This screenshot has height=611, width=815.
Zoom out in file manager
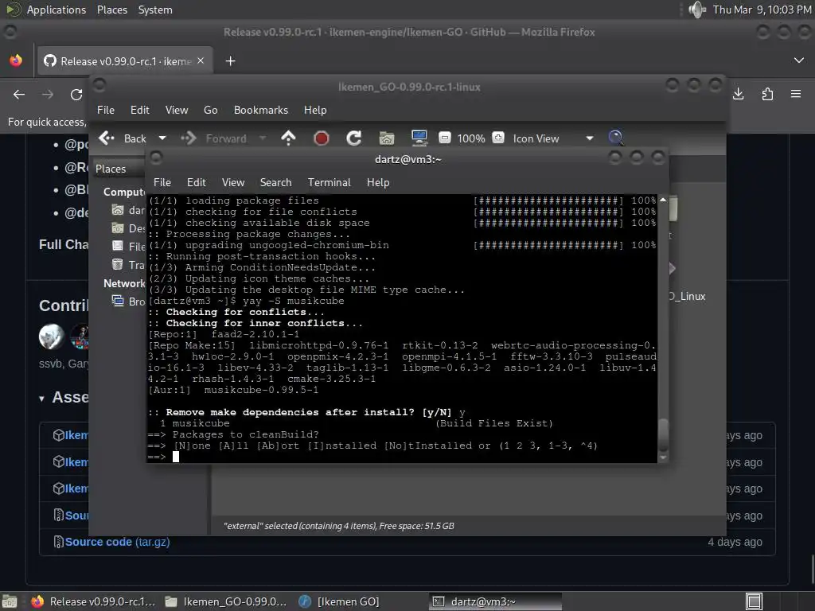tap(444, 138)
